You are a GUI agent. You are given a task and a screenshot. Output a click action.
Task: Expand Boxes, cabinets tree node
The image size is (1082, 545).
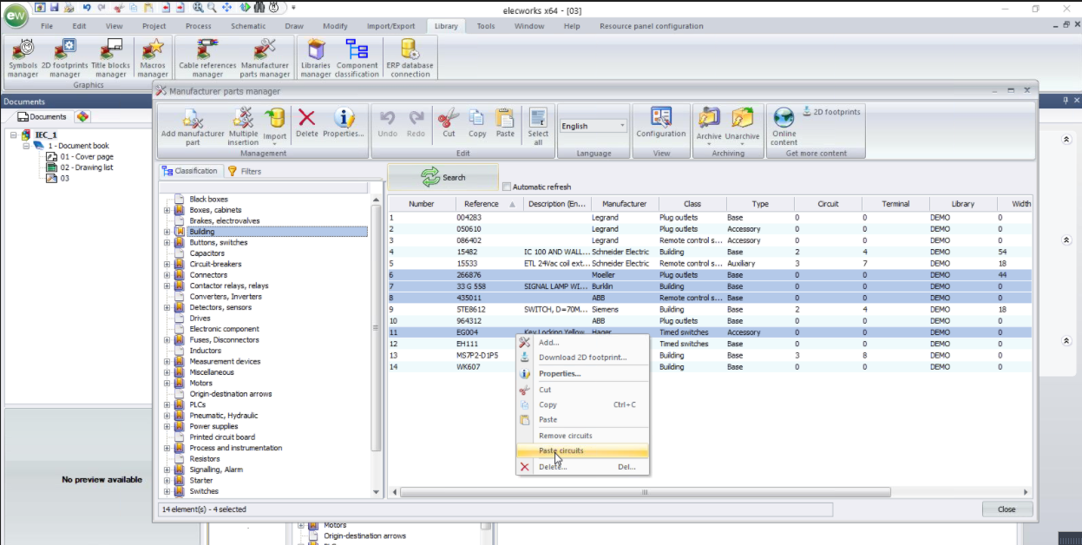(x=167, y=210)
